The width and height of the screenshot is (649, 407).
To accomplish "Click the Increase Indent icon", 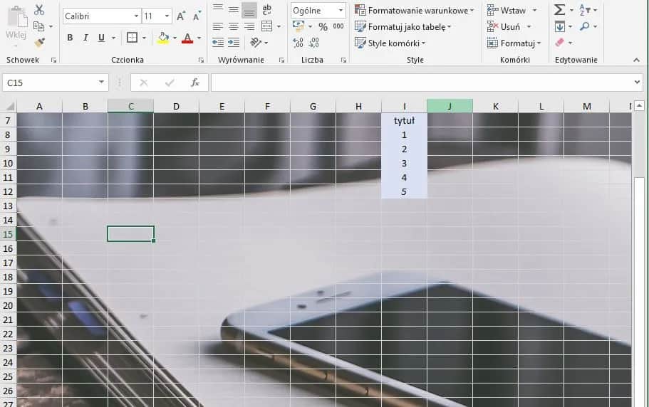I will pos(234,43).
